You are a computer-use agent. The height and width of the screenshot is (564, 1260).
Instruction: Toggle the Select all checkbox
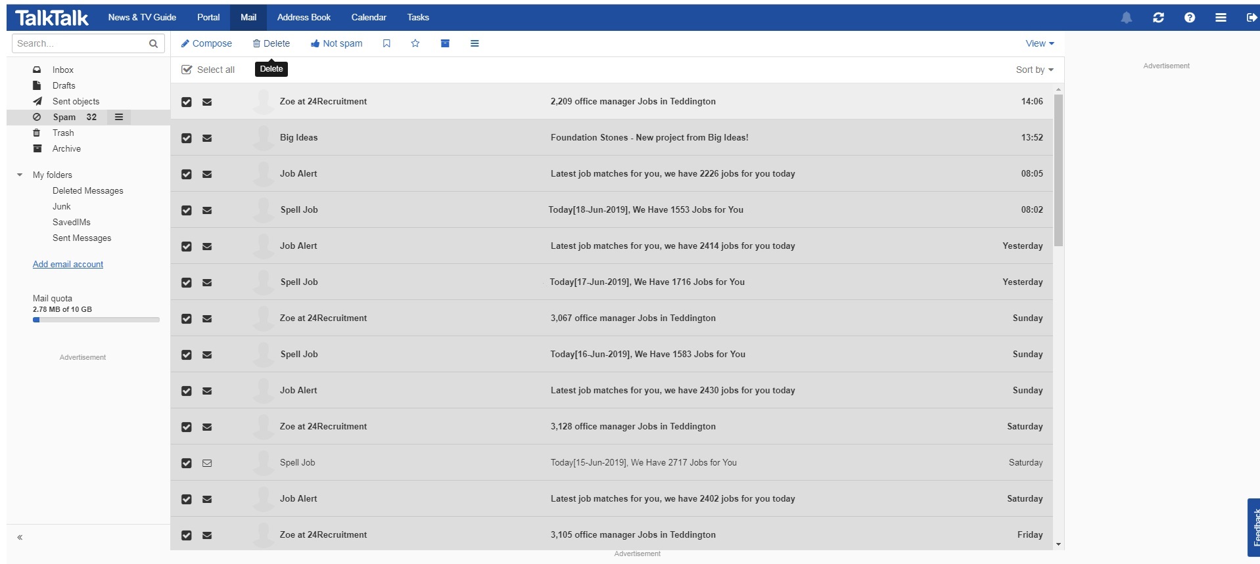click(187, 70)
